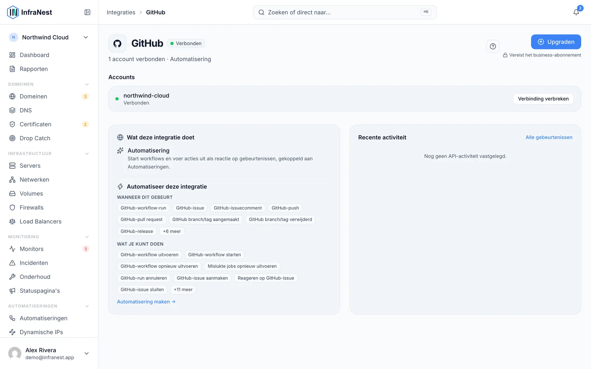Click the Dashboard grid icon
Image resolution: width=591 pixels, height=369 pixels.
12,55
